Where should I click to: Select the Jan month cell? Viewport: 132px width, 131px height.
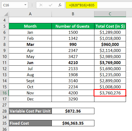30,32
